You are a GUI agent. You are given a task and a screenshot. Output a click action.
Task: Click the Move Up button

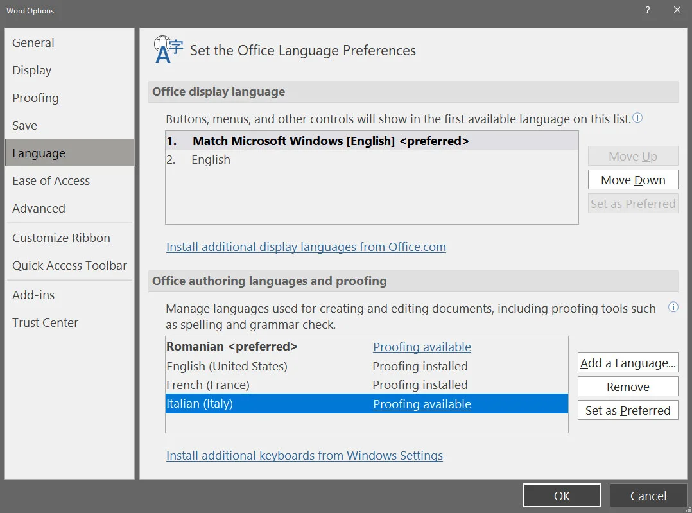633,156
